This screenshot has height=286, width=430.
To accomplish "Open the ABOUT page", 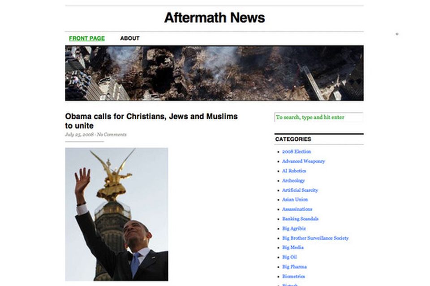I will [x=130, y=38].
